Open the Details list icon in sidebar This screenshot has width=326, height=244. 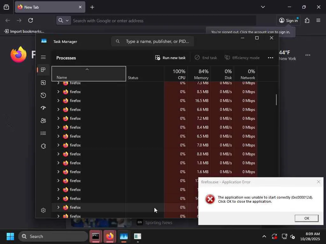(43, 133)
